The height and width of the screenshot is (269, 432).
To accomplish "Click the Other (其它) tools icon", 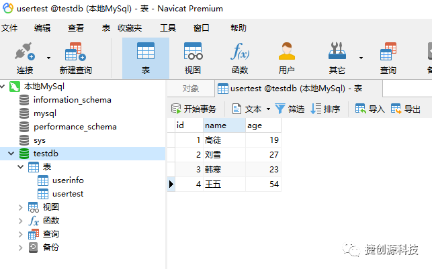I will coord(337,52).
